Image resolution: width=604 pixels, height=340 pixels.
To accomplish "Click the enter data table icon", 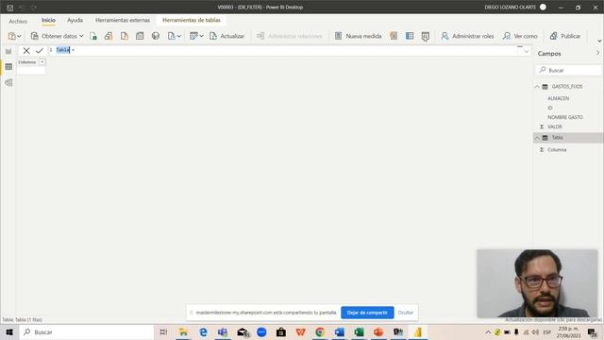I will coord(140,36).
